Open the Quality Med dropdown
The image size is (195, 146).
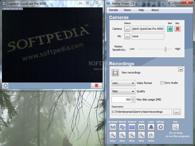coord(123,91)
